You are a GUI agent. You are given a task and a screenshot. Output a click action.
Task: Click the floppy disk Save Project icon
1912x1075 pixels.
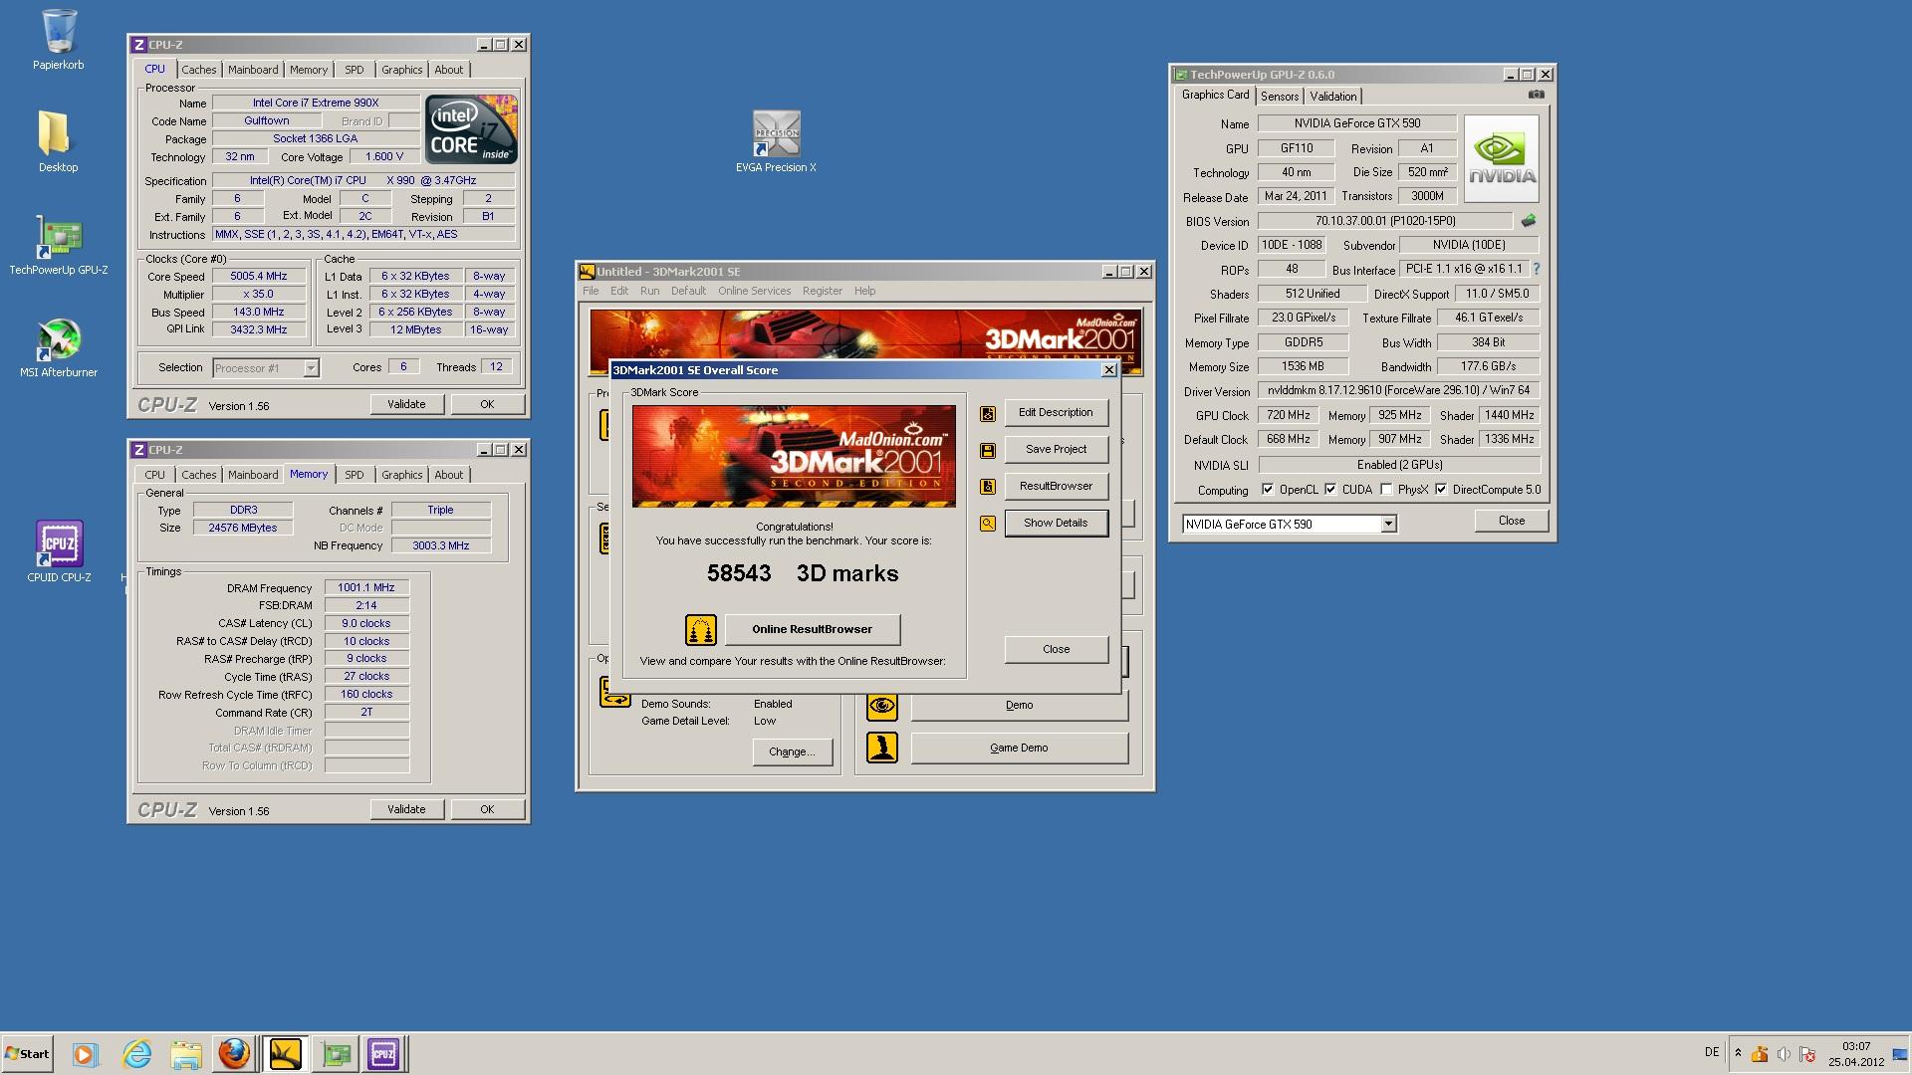coord(987,450)
